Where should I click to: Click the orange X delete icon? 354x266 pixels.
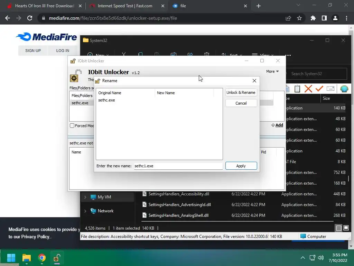tap(308, 89)
